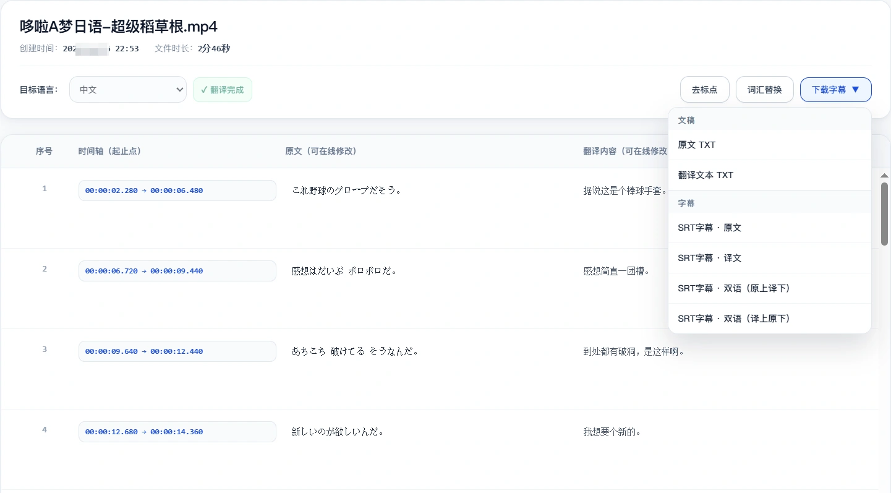Open the 目标语言 中文 dropdown
The image size is (891, 493).
tap(128, 90)
